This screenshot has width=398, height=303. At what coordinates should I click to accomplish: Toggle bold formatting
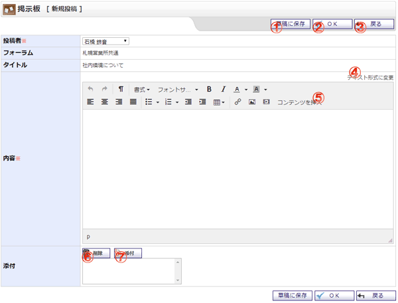point(209,89)
